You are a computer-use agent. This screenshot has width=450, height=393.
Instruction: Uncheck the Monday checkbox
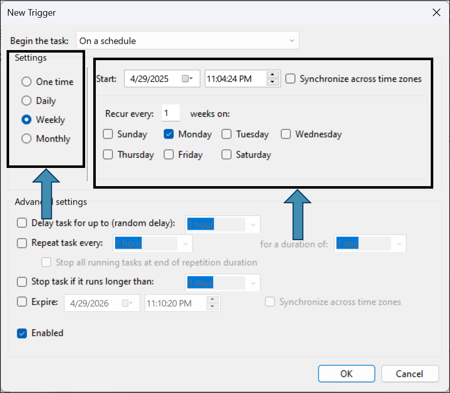(x=169, y=135)
